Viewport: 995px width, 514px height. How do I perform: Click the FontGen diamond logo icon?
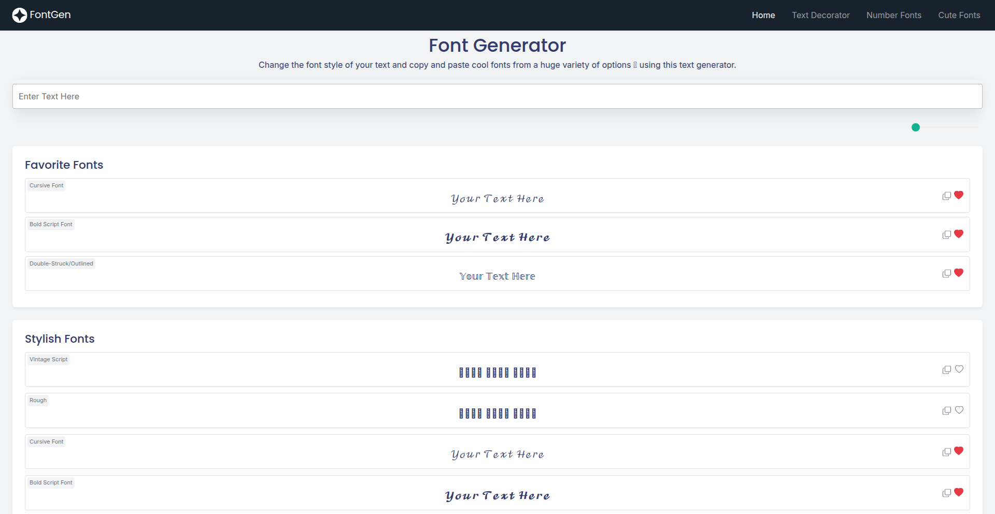point(20,15)
